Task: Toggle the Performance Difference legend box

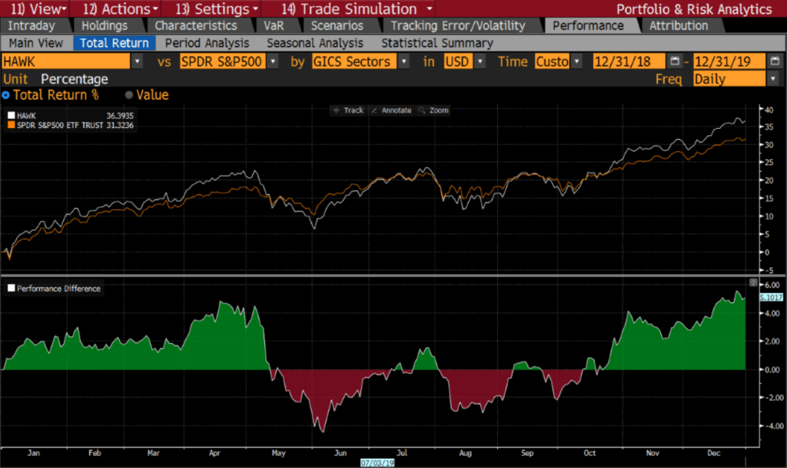Action: pos(11,288)
